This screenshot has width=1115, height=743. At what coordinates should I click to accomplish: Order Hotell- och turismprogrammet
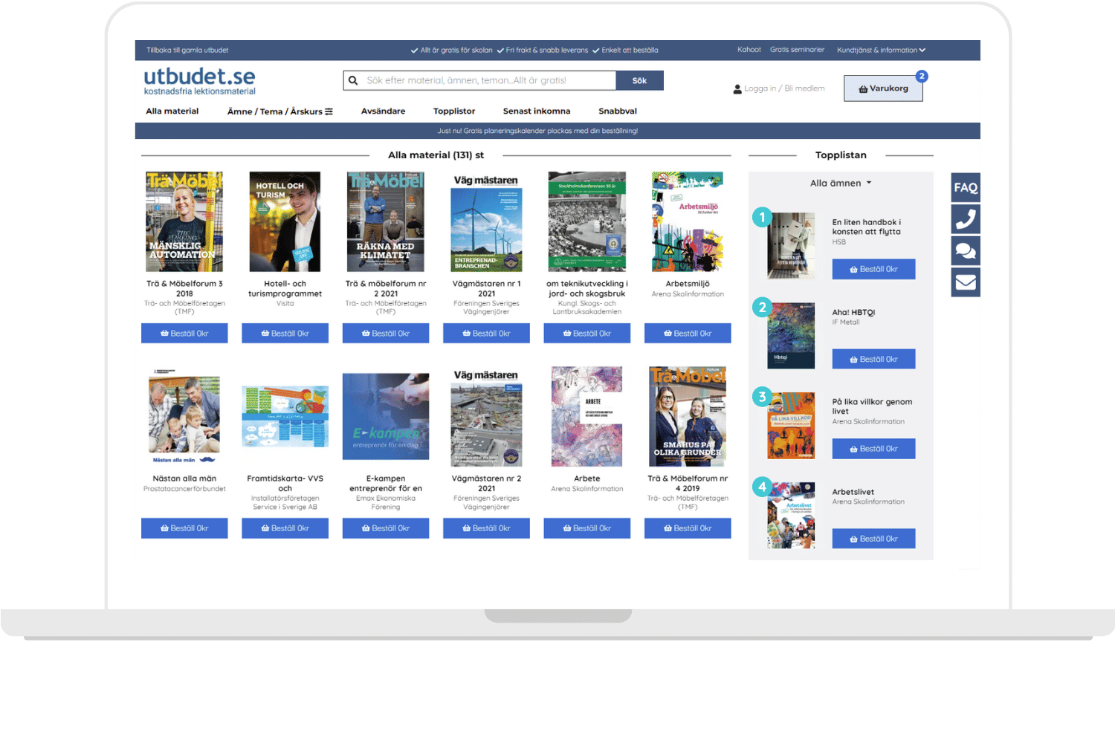click(x=285, y=333)
